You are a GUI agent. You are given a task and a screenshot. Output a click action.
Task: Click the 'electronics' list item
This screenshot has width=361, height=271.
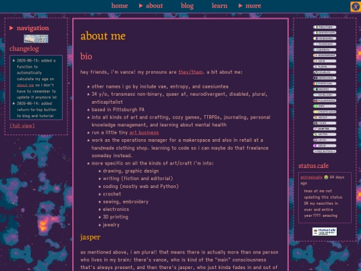coord(116,209)
